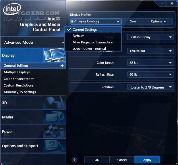Open the Media category
Viewport: 178px width, 165px height.
point(33,117)
